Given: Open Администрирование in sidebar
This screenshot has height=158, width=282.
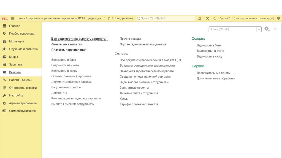Looking at the screenshot, I should pos(23,103).
